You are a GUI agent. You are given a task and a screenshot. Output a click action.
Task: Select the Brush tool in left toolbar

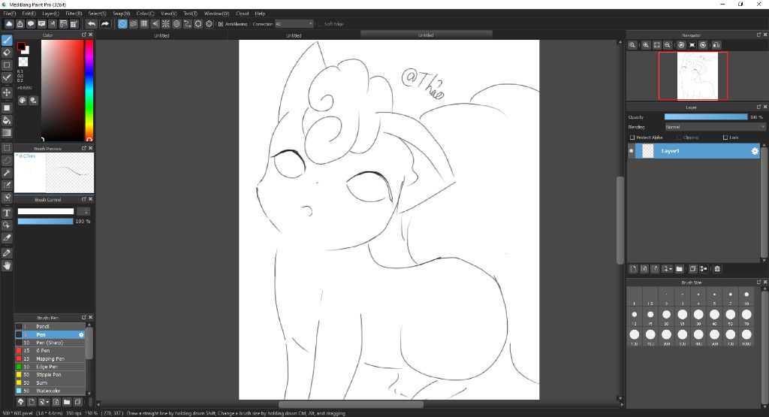point(7,41)
